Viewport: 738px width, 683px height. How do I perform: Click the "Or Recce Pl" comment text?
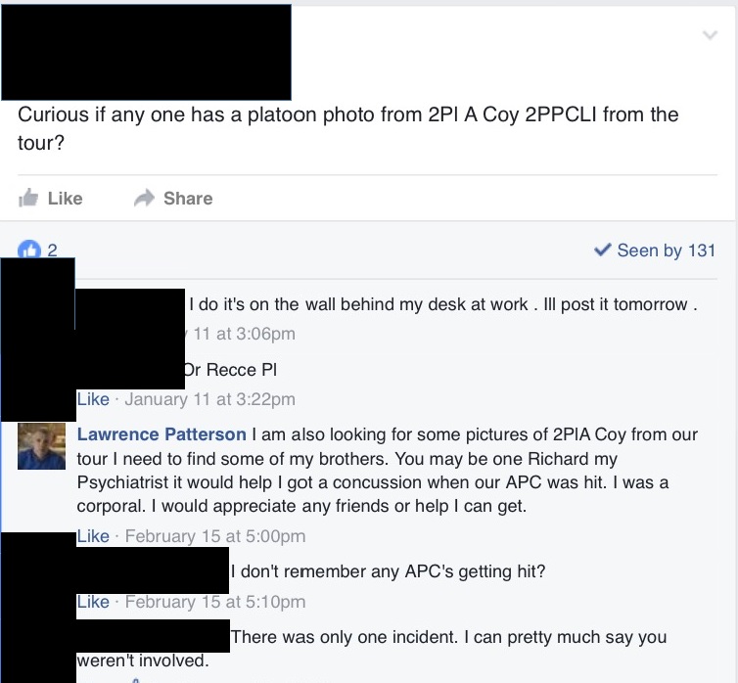tap(231, 370)
